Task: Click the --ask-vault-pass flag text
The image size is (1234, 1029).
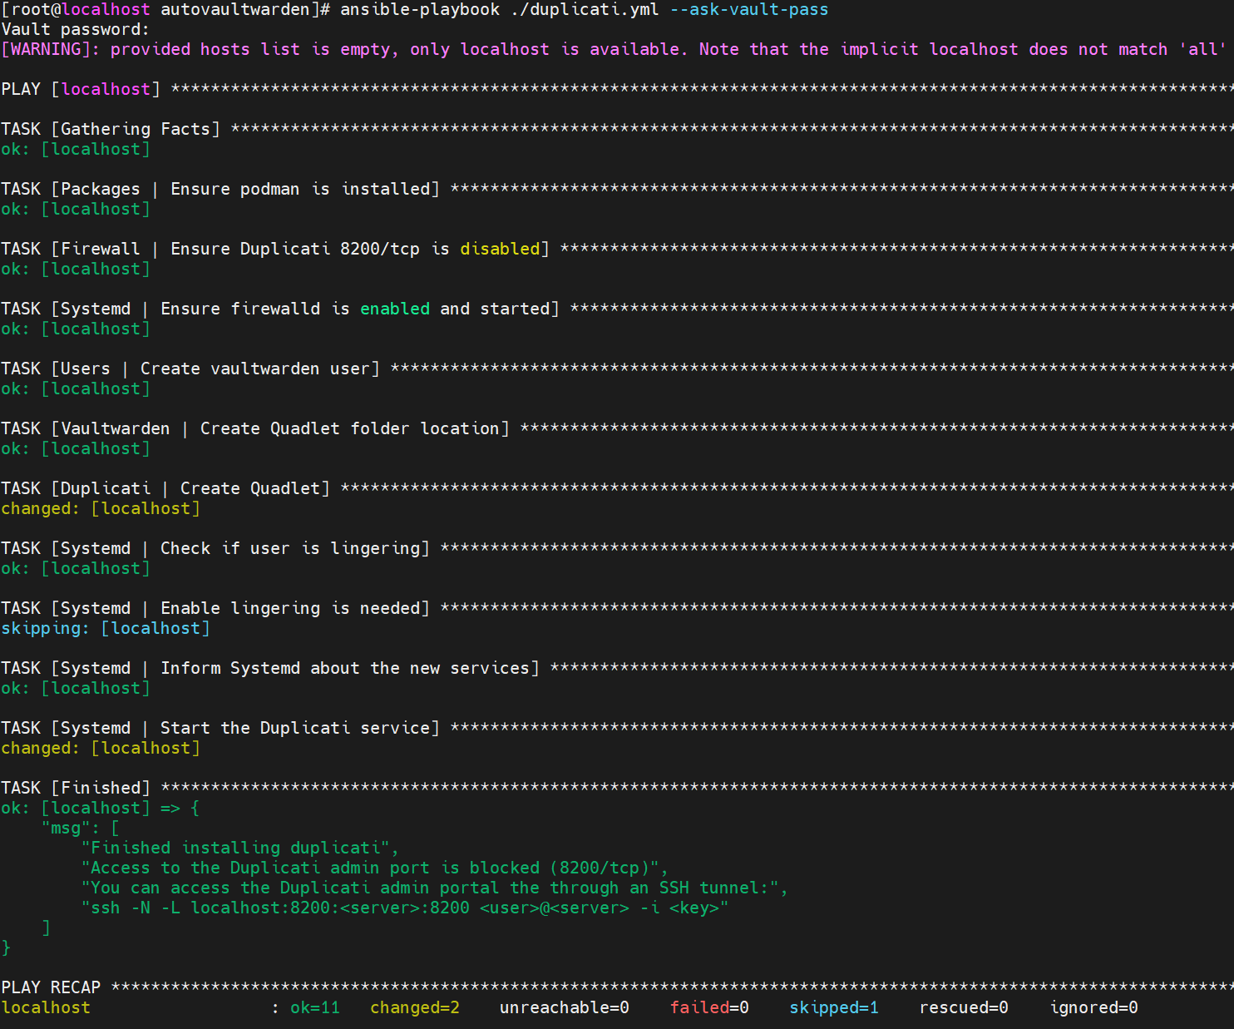Action: click(x=749, y=10)
